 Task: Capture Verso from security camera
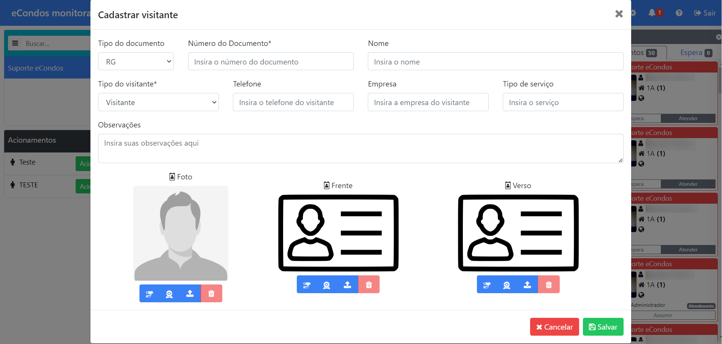click(x=487, y=285)
